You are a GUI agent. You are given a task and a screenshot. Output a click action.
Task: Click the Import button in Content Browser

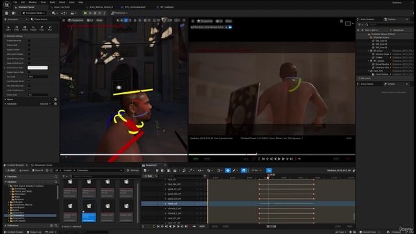(24, 170)
